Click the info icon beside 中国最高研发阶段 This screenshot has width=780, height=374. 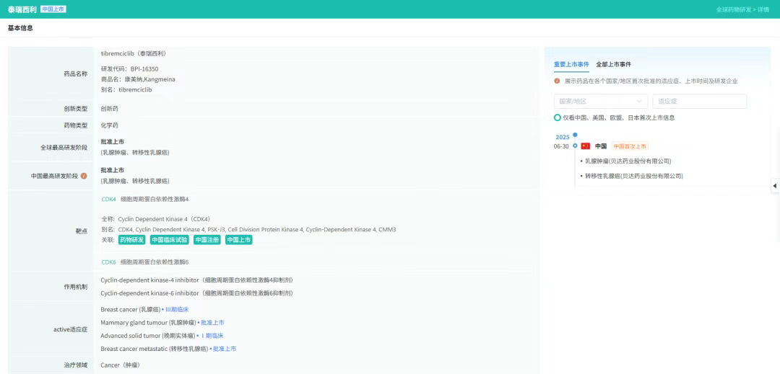pos(84,176)
